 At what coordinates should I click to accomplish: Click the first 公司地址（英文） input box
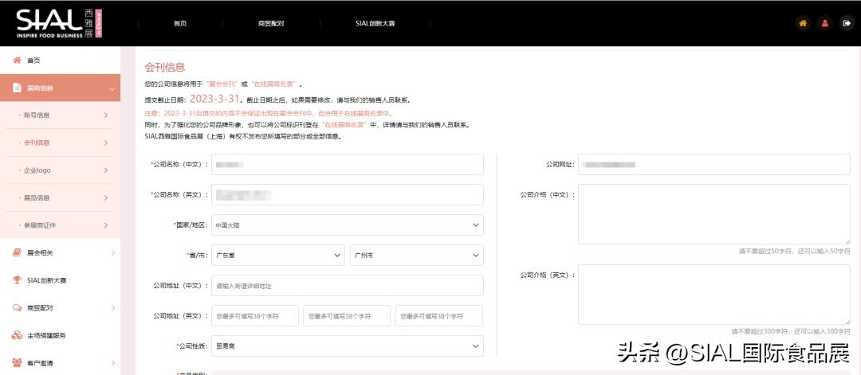pos(255,316)
